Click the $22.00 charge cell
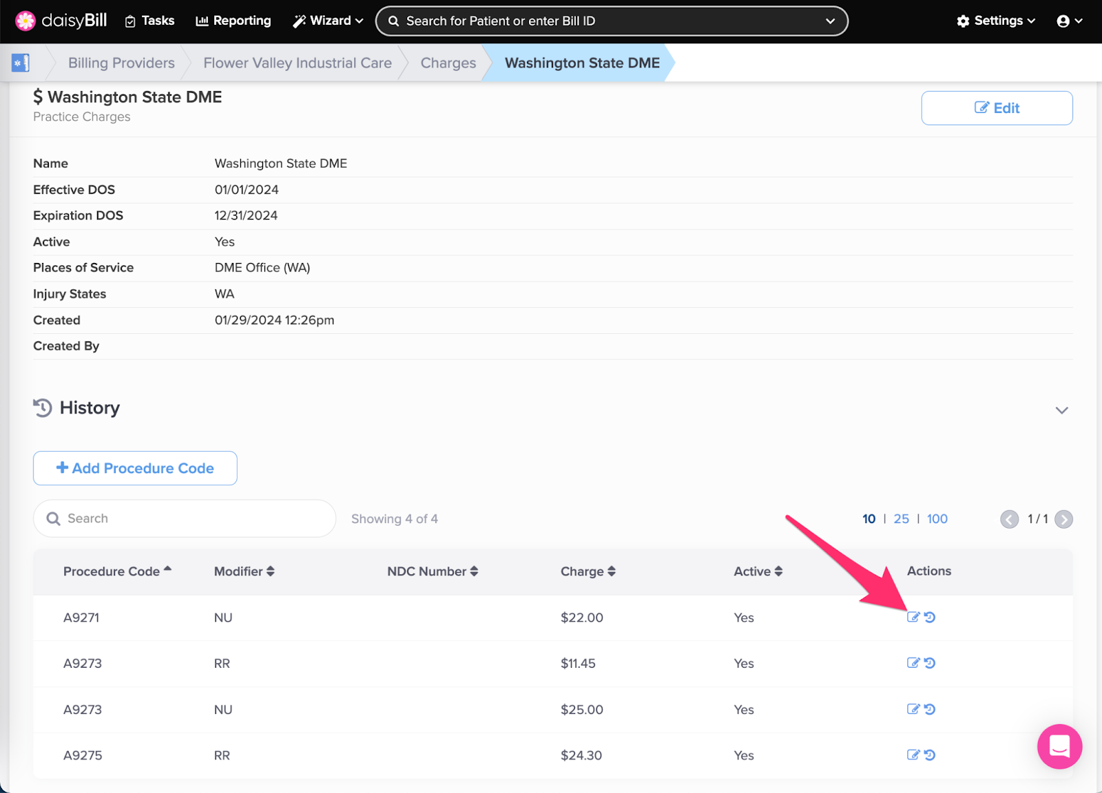This screenshot has height=793, width=1102. [582, 617]
